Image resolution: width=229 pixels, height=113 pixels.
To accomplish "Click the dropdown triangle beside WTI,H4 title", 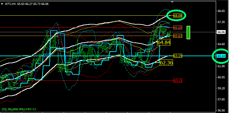I will pyautogui.click(x=2, y=4).
